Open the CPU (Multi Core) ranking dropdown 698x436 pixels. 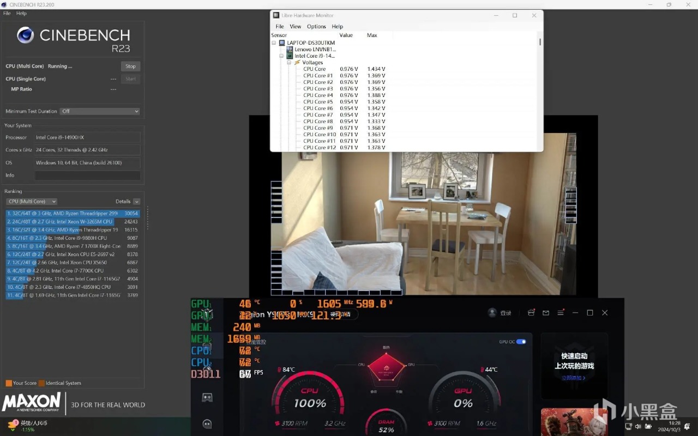tap(32, 202)
